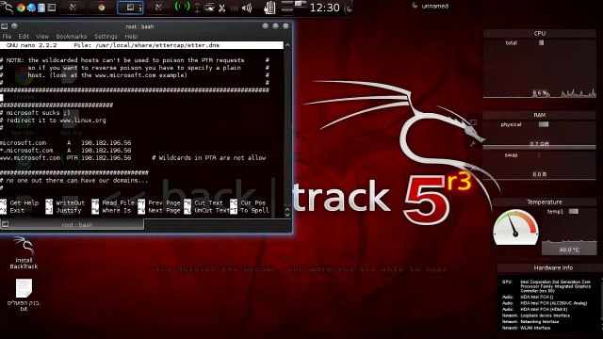Viewport: 603px width, 339px height.
Task: Click '^K Cut Text' nano shortcut
Action: (x=204, y=203)
